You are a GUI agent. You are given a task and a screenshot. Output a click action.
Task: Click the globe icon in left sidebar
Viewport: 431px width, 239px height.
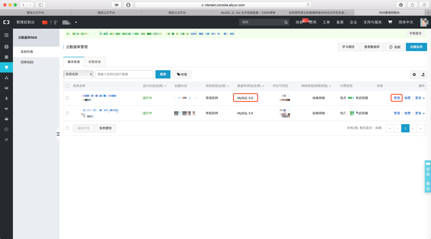tap(6, 47)
